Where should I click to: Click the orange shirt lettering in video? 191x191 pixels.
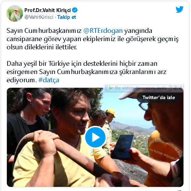click(165, 148)
